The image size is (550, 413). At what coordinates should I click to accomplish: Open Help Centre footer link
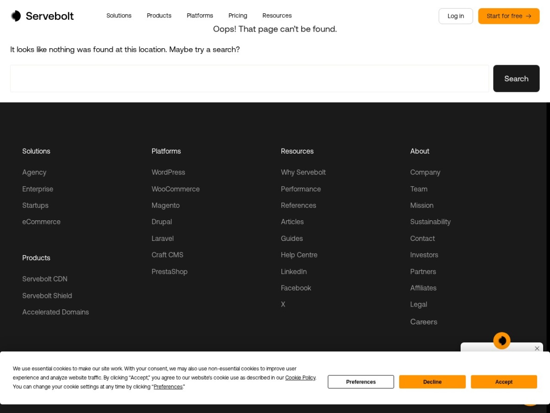[299, 255]
